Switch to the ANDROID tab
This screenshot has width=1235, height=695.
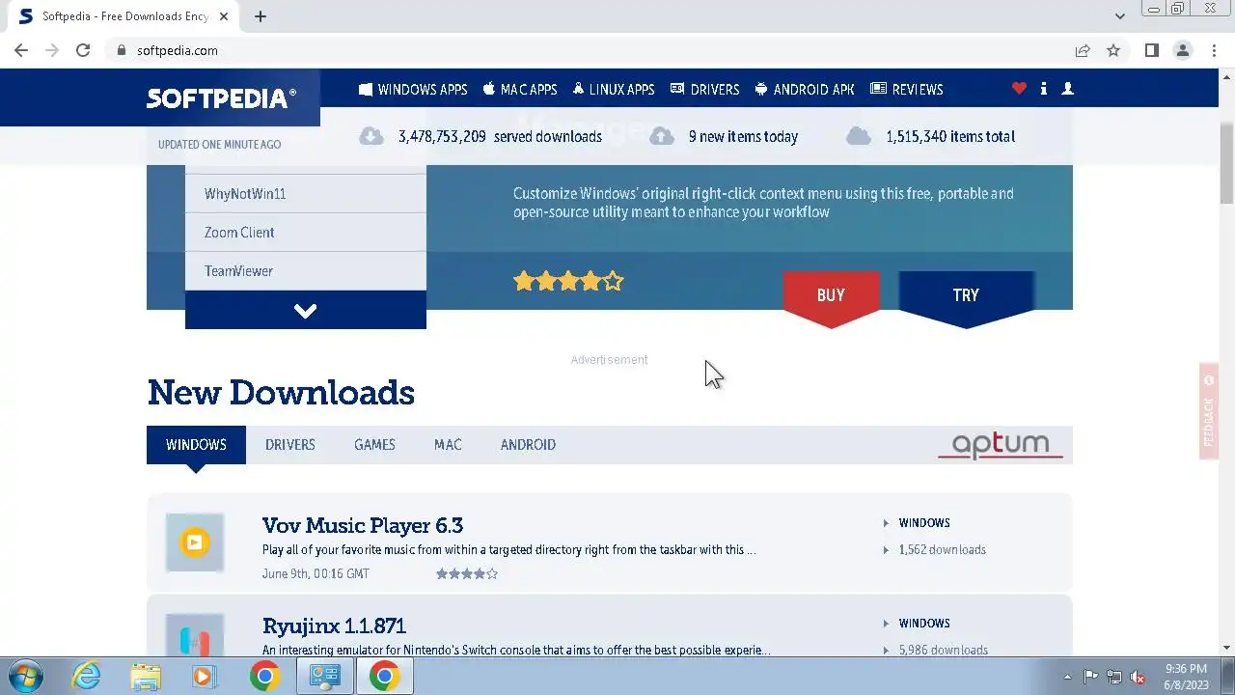point(528,445)
